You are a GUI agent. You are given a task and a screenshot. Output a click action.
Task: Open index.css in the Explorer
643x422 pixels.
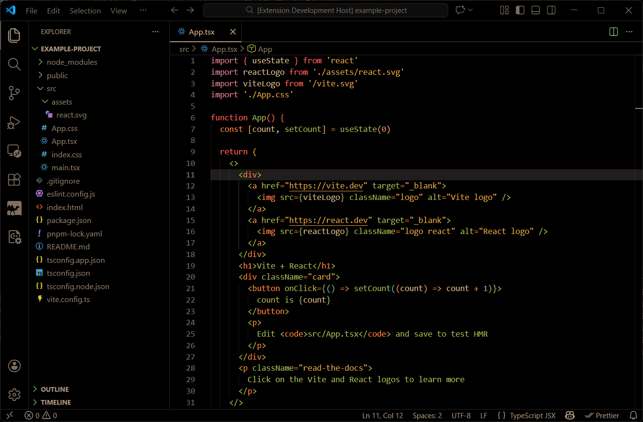pyautogui.click(x=99, y=154)
